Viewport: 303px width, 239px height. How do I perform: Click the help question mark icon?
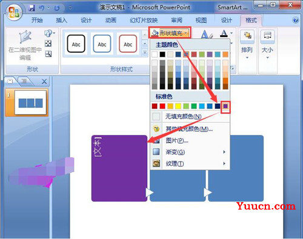pyautogui.click(x=295, y=20)
